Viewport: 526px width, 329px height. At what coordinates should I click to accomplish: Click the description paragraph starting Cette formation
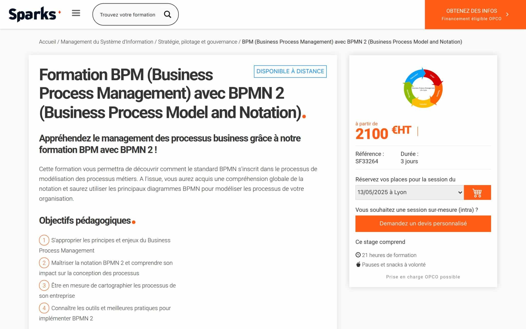(x=178, y=184)
